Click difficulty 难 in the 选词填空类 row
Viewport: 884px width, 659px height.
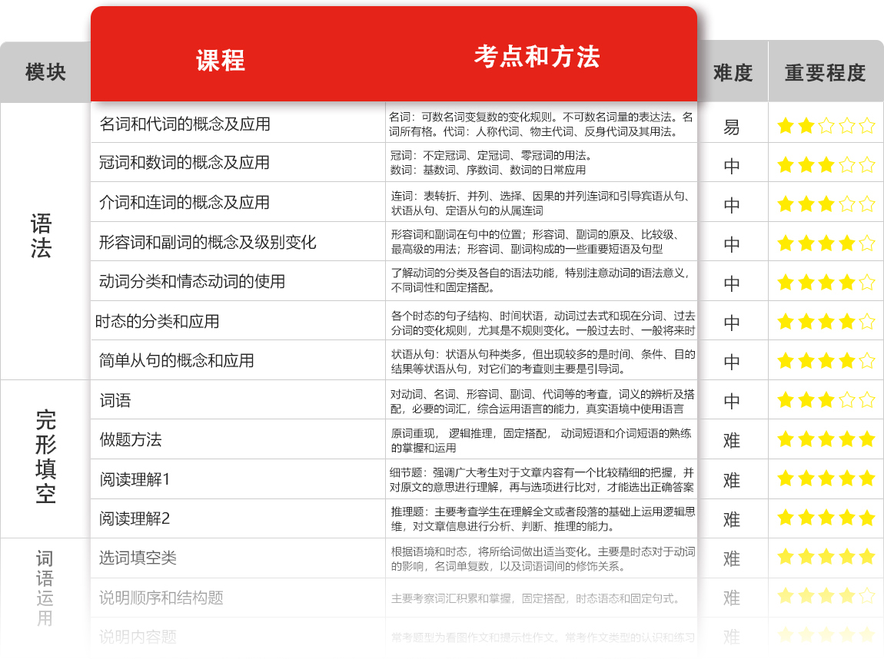(x=732, y=558)
